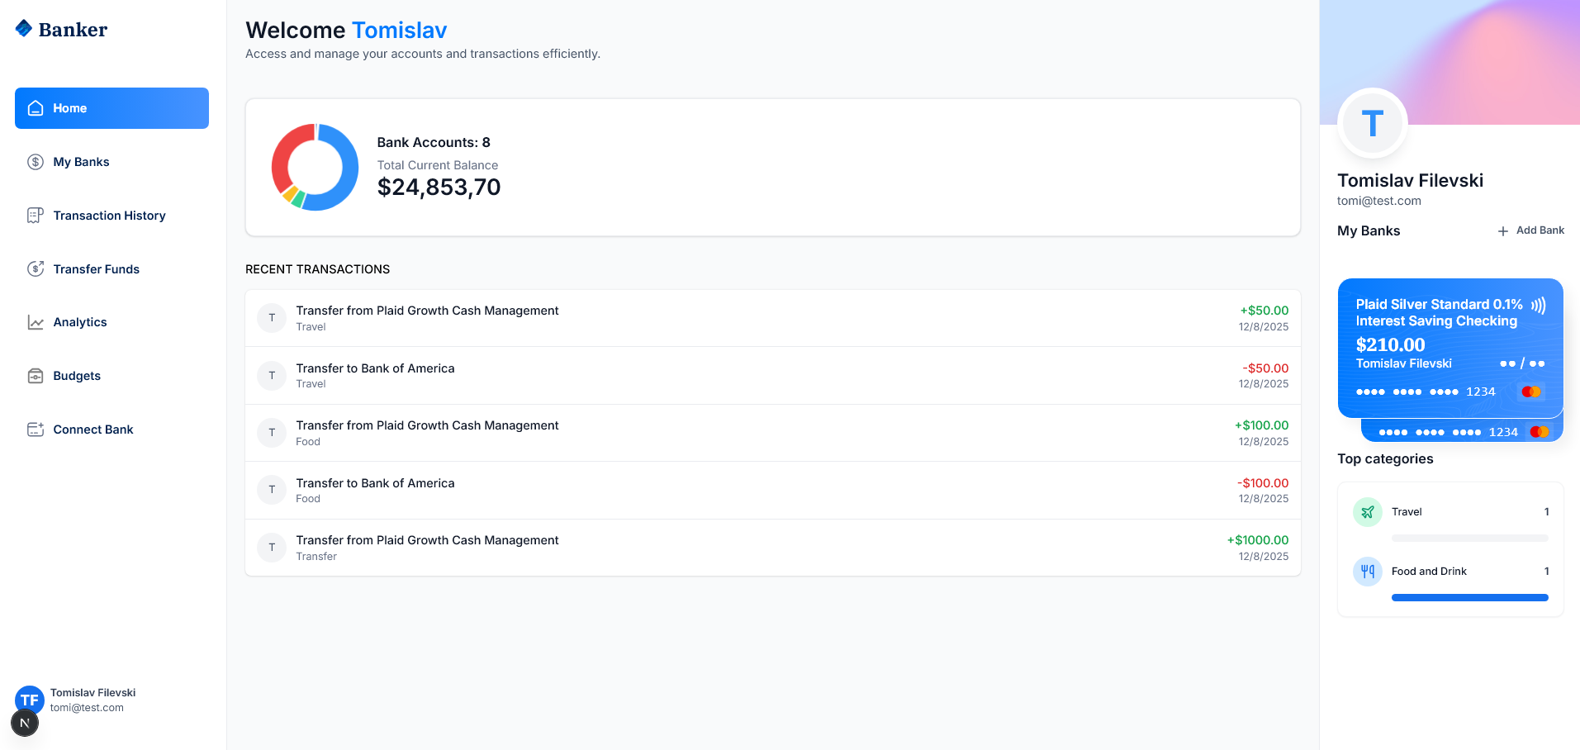Click the TF user avatar in sidebar
Screen dimensions: 1580x750
point(30,699)
